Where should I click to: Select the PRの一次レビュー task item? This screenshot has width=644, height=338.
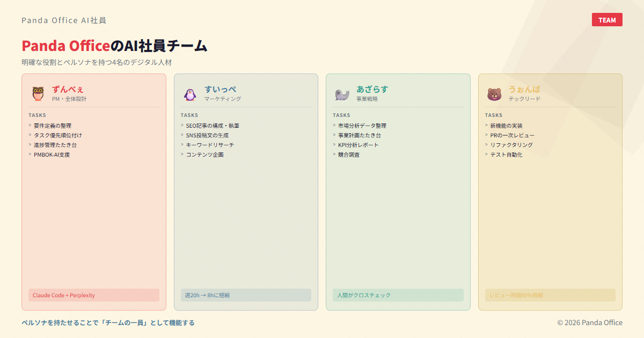pos(512,135)
